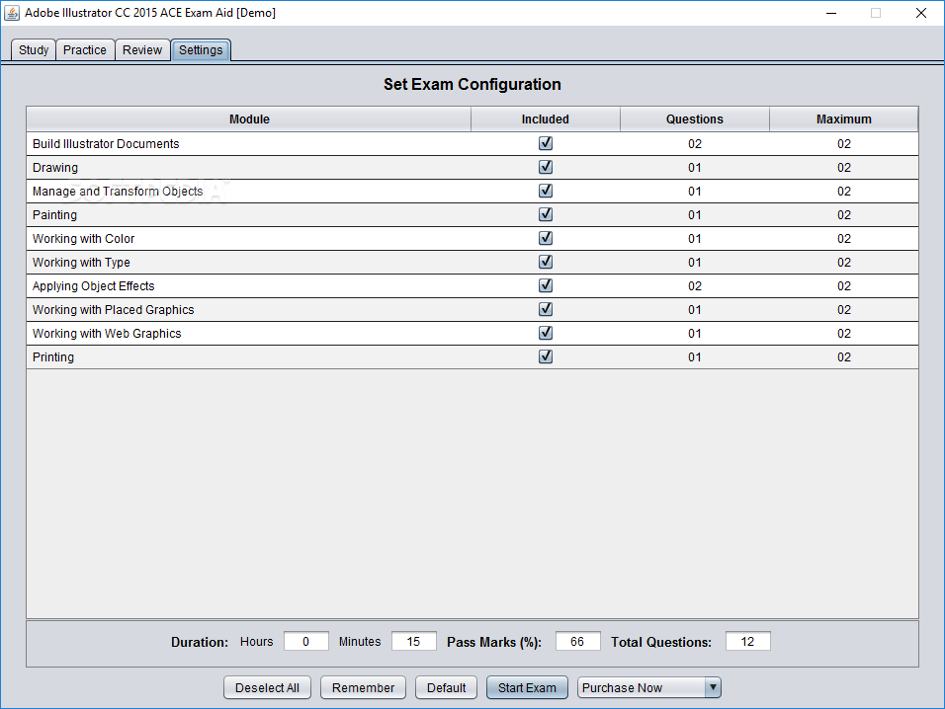Select 'Working with Color' module name
This screenshot has width=945, height=709.
pos(83,238)
